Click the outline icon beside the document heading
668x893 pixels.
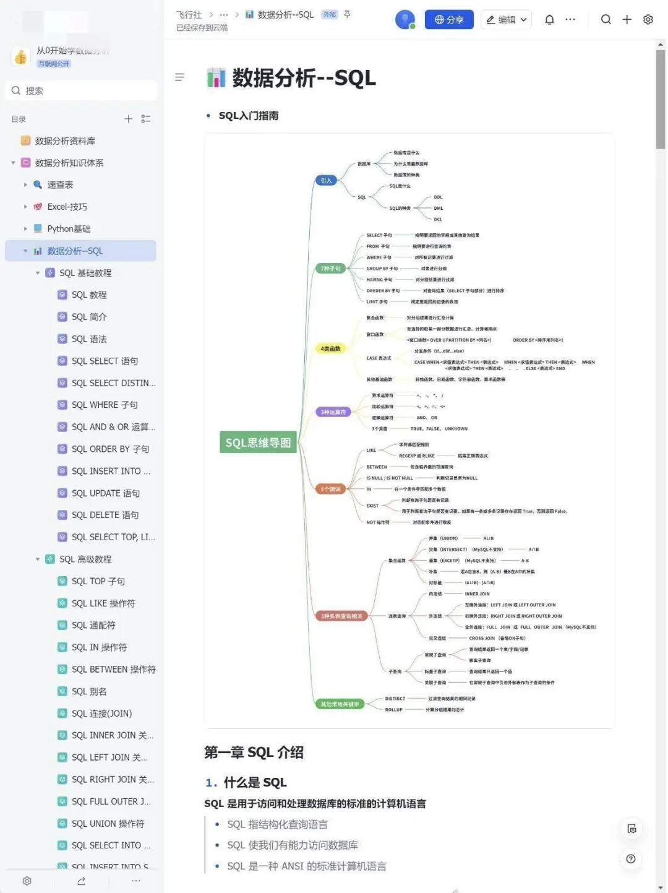tap(179, 77)
